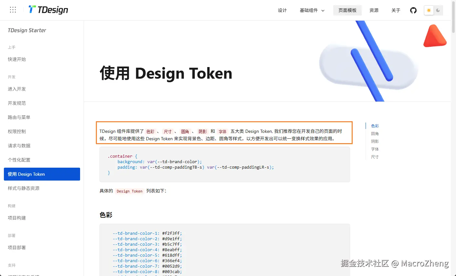Click --td-brand-color-3 code line
The width and height of the screenshot is (456, 276).
coord(147,244)
